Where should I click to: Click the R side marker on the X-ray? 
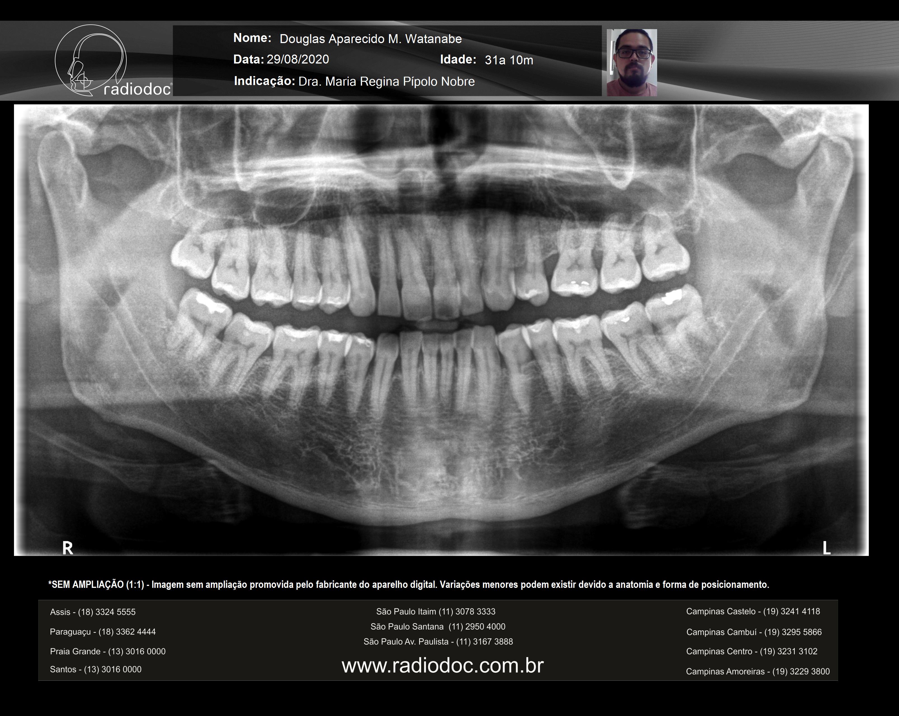68,548
